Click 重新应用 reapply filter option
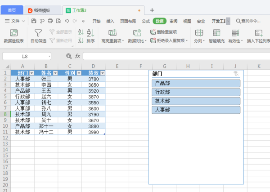270x192 pixels. pyautogui.click(x=61, y=40)
